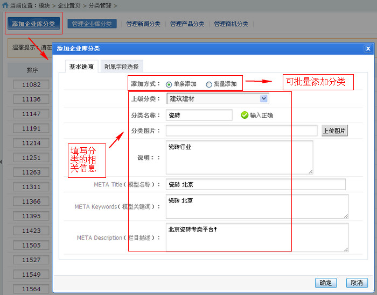The image size is (377, 295).
Task: Close the 添加企业库分类 dialog
Action: coord(368,49)
